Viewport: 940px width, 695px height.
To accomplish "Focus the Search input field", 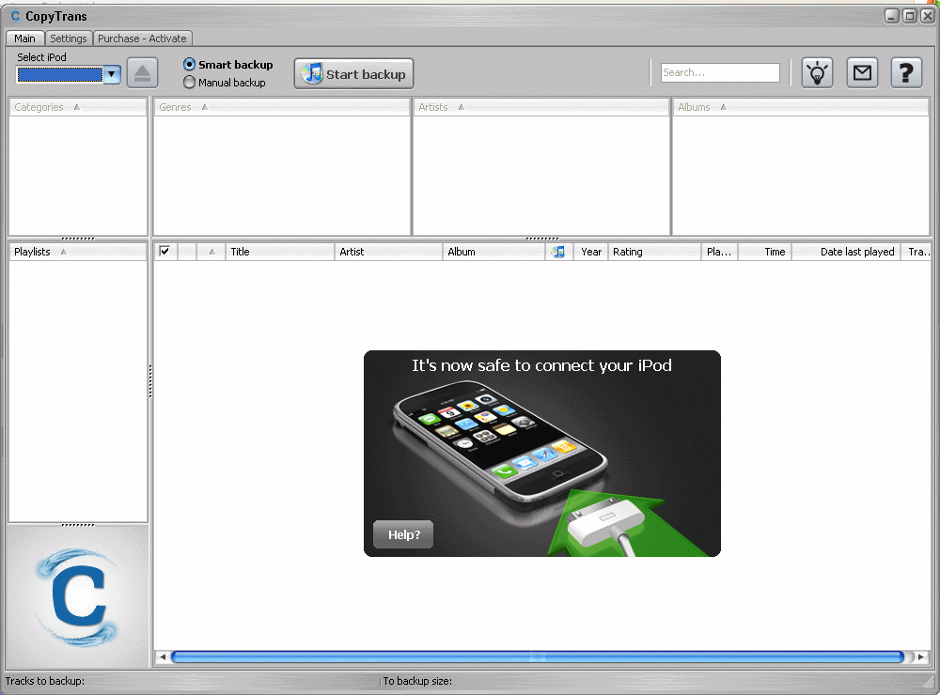I will pyautogui.click(x=720, y=72).
